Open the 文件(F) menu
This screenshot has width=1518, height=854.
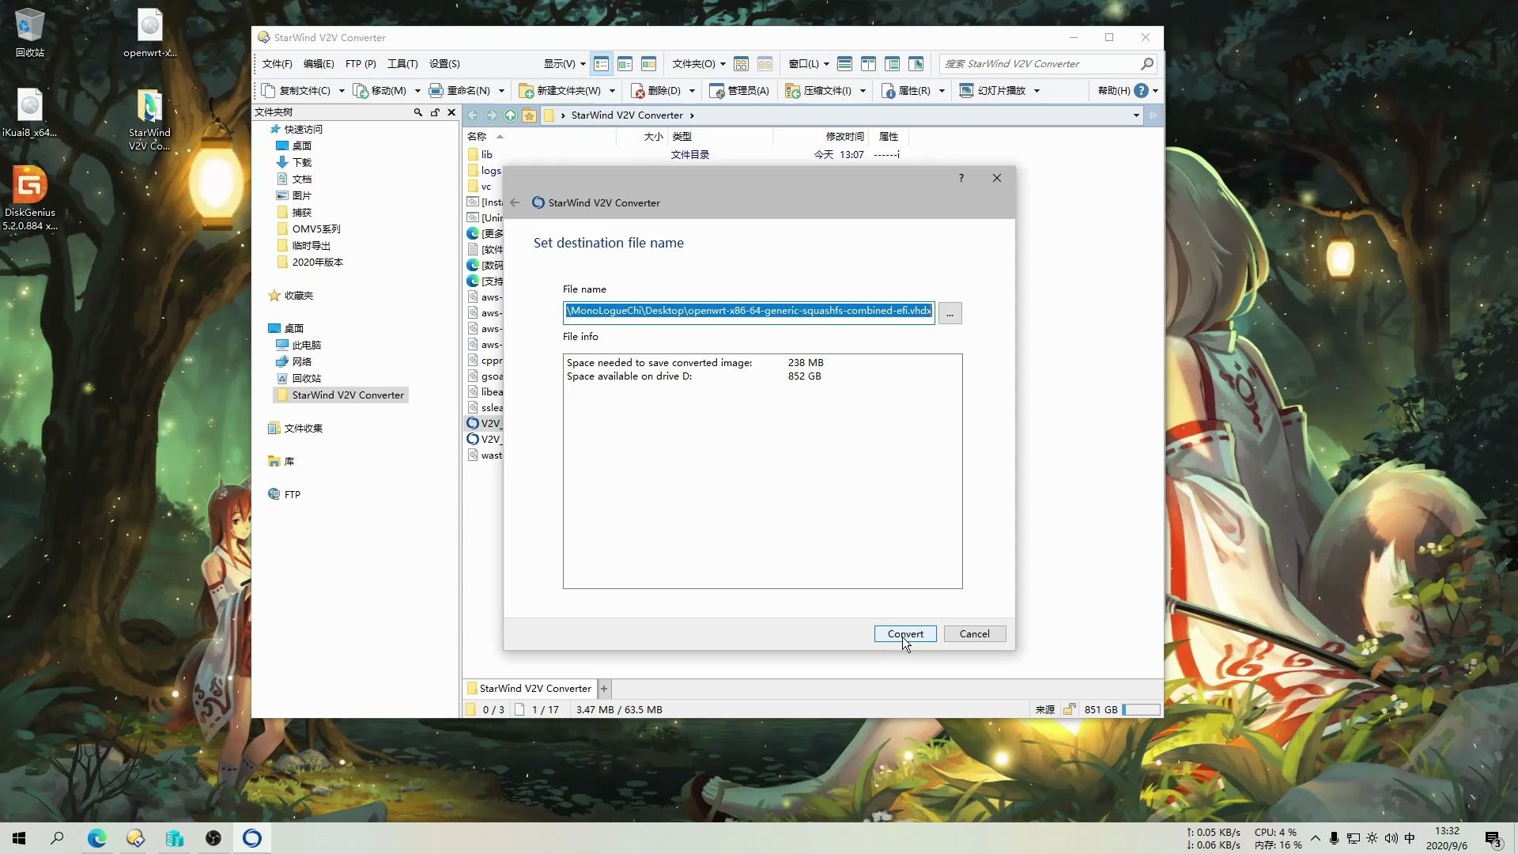click(x=277, y=63)
